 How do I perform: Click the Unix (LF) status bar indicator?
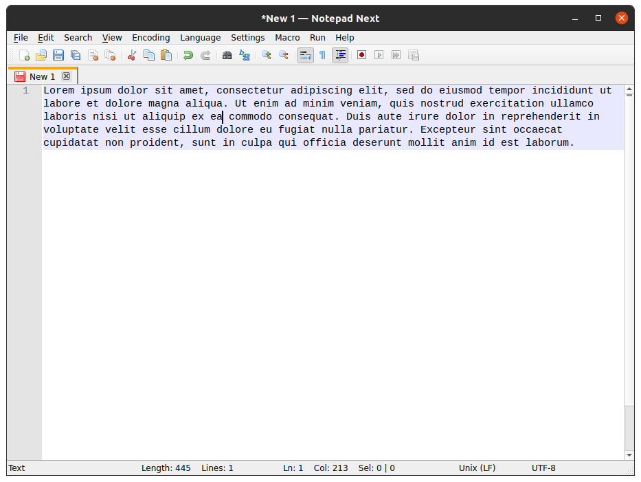pos(477,468)
